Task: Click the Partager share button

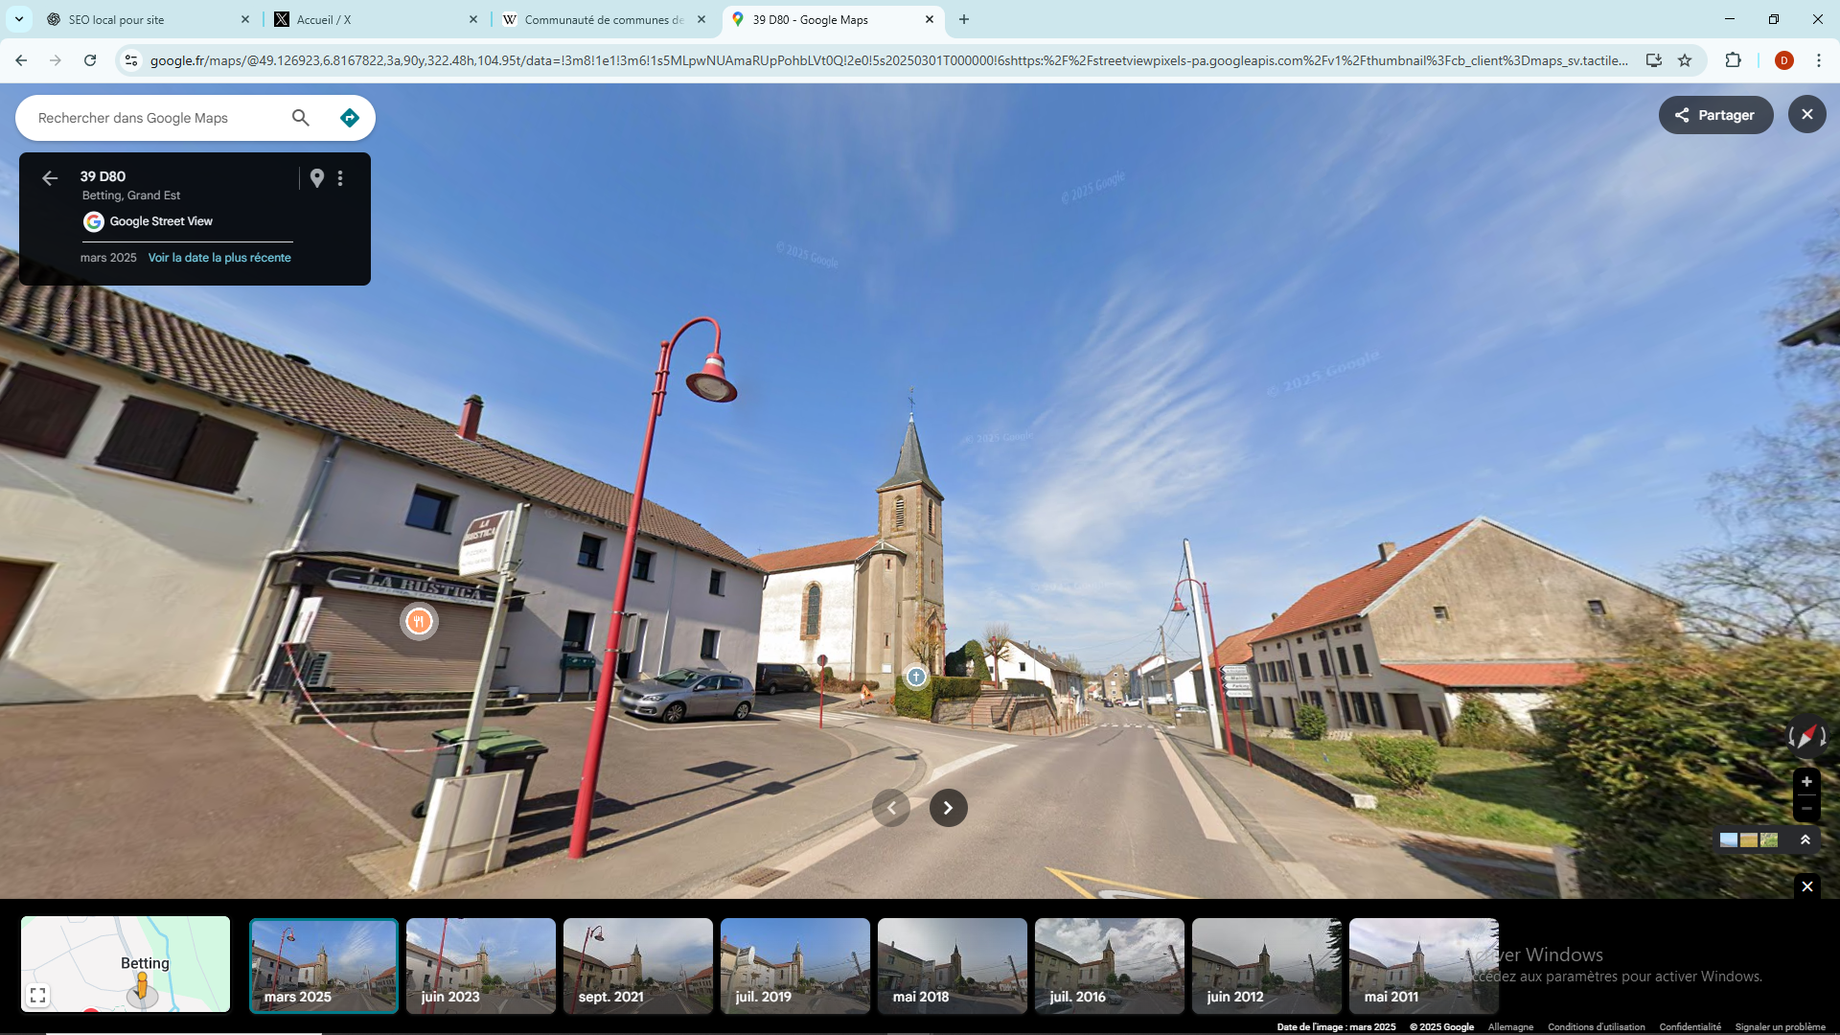Action: tap(1715, 115)
